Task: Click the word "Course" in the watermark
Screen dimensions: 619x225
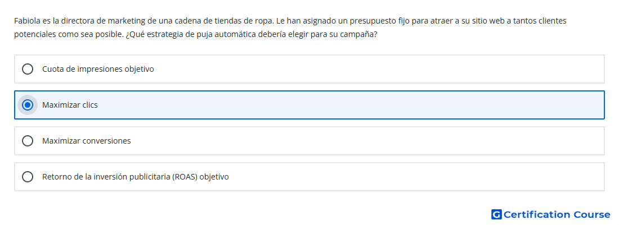Action: click(x=591, y=214)
